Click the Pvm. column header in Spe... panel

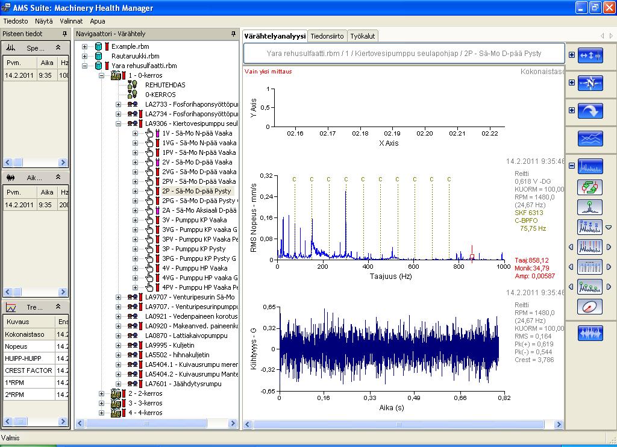pos(20,63)
